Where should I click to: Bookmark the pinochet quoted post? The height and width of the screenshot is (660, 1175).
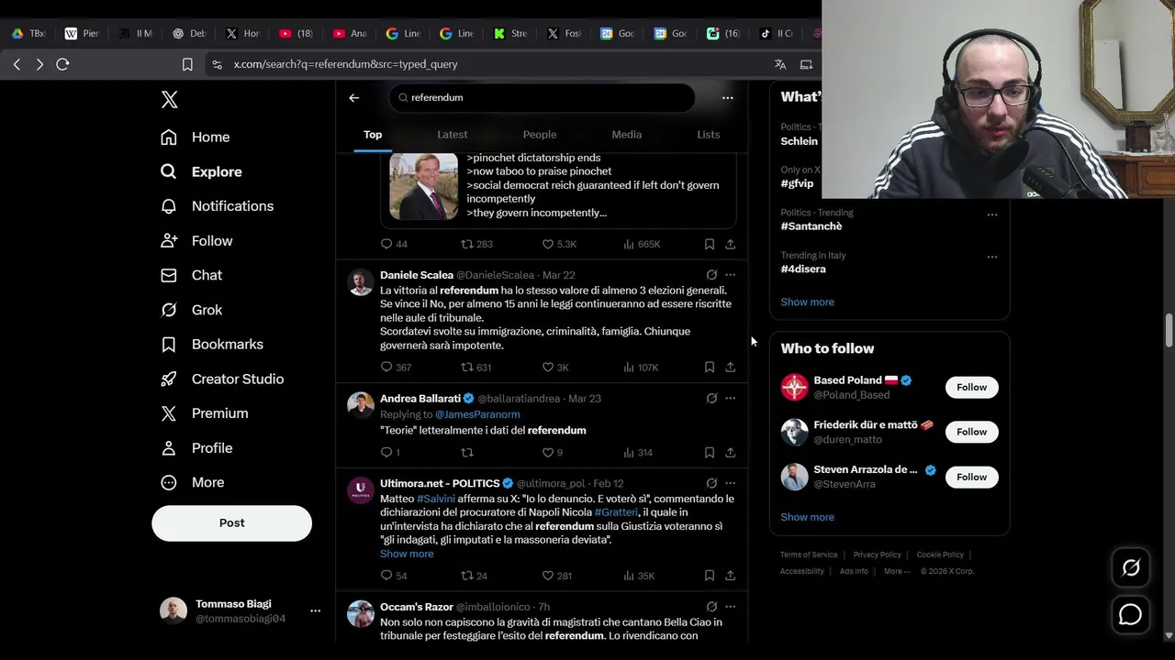[710, 244]
